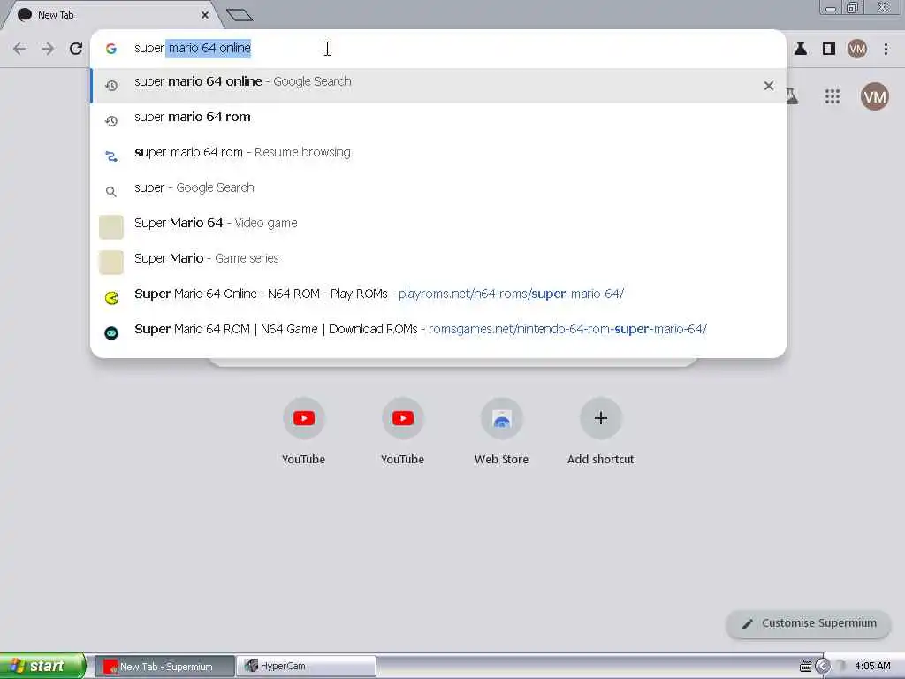Click the Super Mario 64 video game thumbnail
905x679 pixels.
tap(111, 227)
